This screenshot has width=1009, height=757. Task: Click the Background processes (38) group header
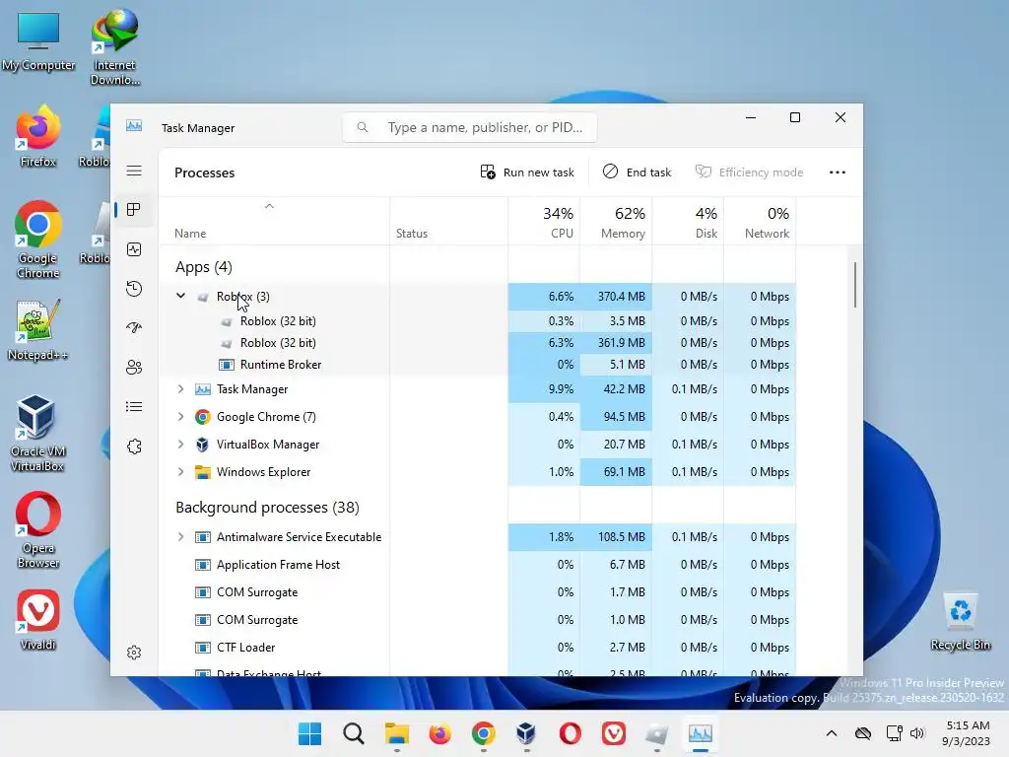(267, 508)
